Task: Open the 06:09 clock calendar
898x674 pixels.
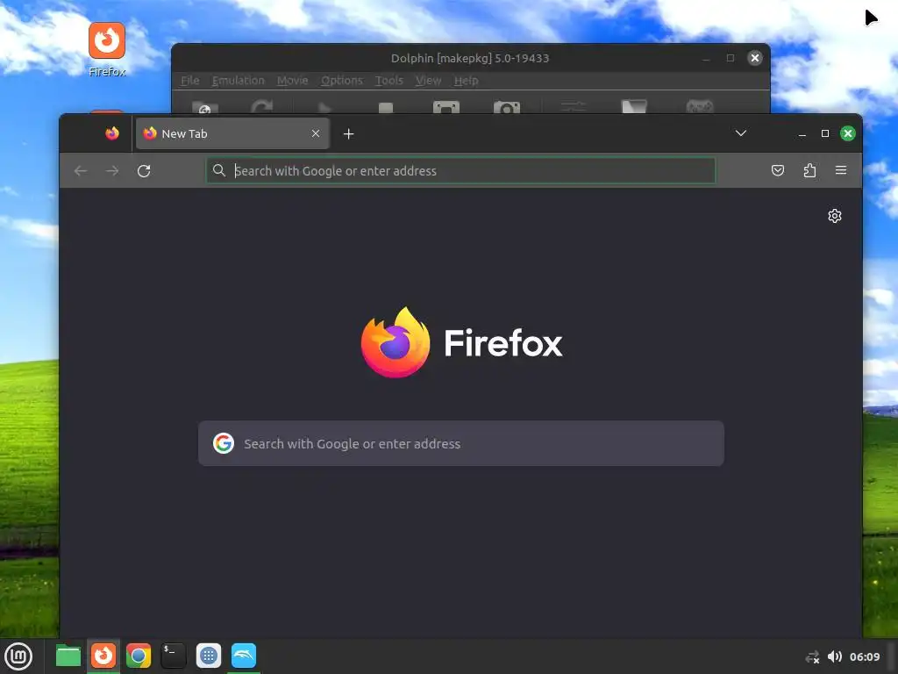Action: coord(864,656)
